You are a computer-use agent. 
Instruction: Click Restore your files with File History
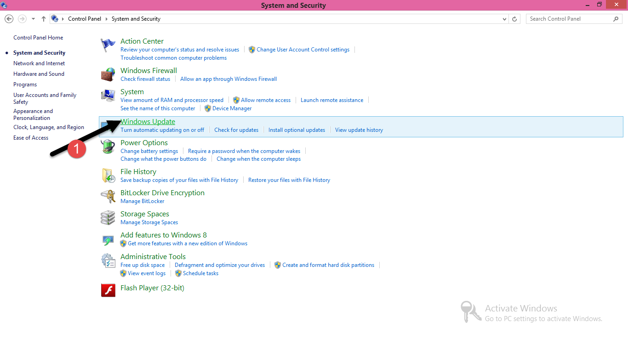[x=289, y=180]
